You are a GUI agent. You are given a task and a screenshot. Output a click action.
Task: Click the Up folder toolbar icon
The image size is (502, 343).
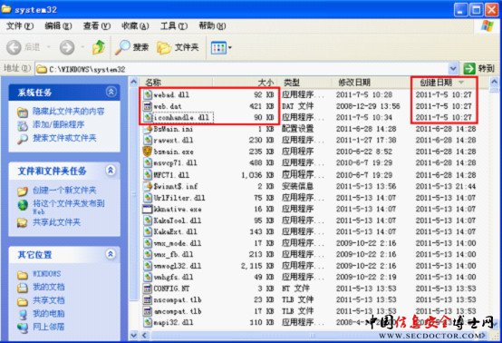point(99,47)
